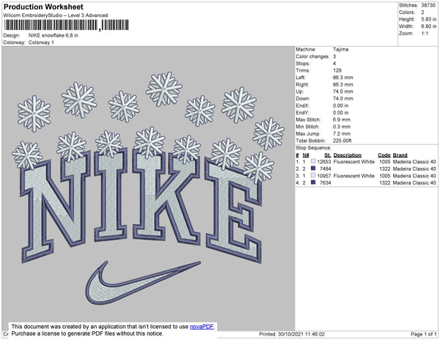Click the Fluorescent White swatch beside 10957
This screenshot has height=340, width=440.
pos(313,175)
